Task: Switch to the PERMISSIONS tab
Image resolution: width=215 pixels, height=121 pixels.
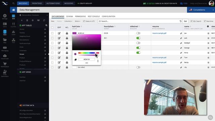Action: pos(80,16)
